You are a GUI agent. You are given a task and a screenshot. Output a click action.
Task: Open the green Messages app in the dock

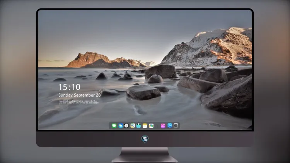pyautogui.click(x=114, y=126)
